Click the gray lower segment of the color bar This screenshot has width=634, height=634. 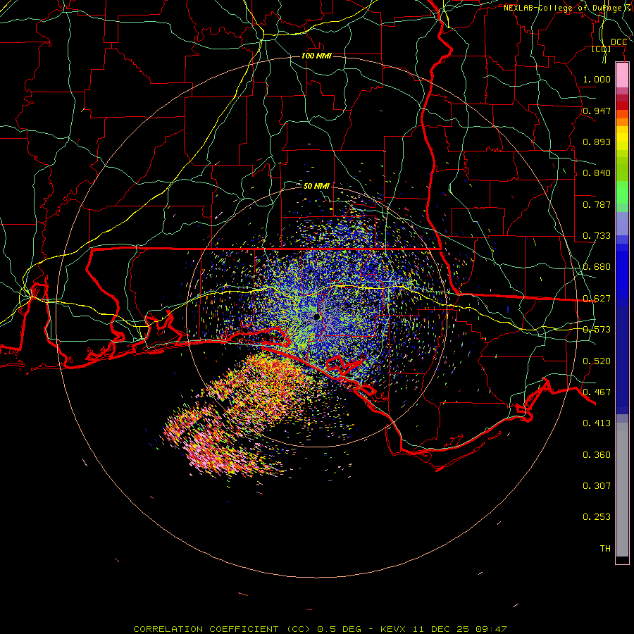click(x=622, y=490)
